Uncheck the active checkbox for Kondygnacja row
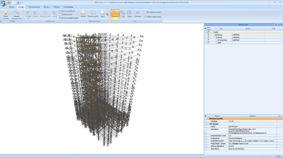The image size is (283, 158). [x=208, y=40]
